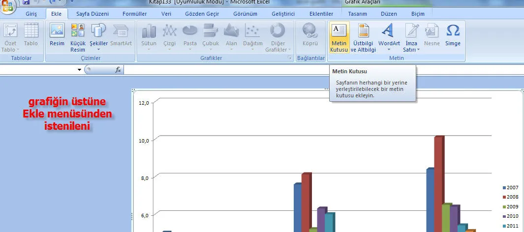Expand the Name Box dropdown arrow
Screen dimensions: 524x232
tap(79, 70)
